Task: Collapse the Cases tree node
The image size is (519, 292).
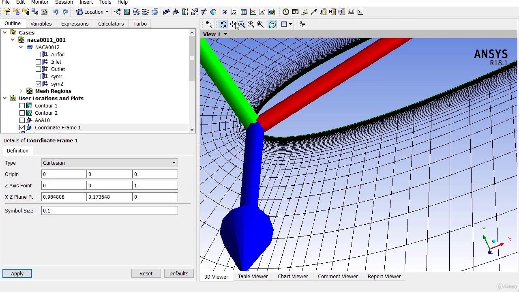Action: pos(4,32)
